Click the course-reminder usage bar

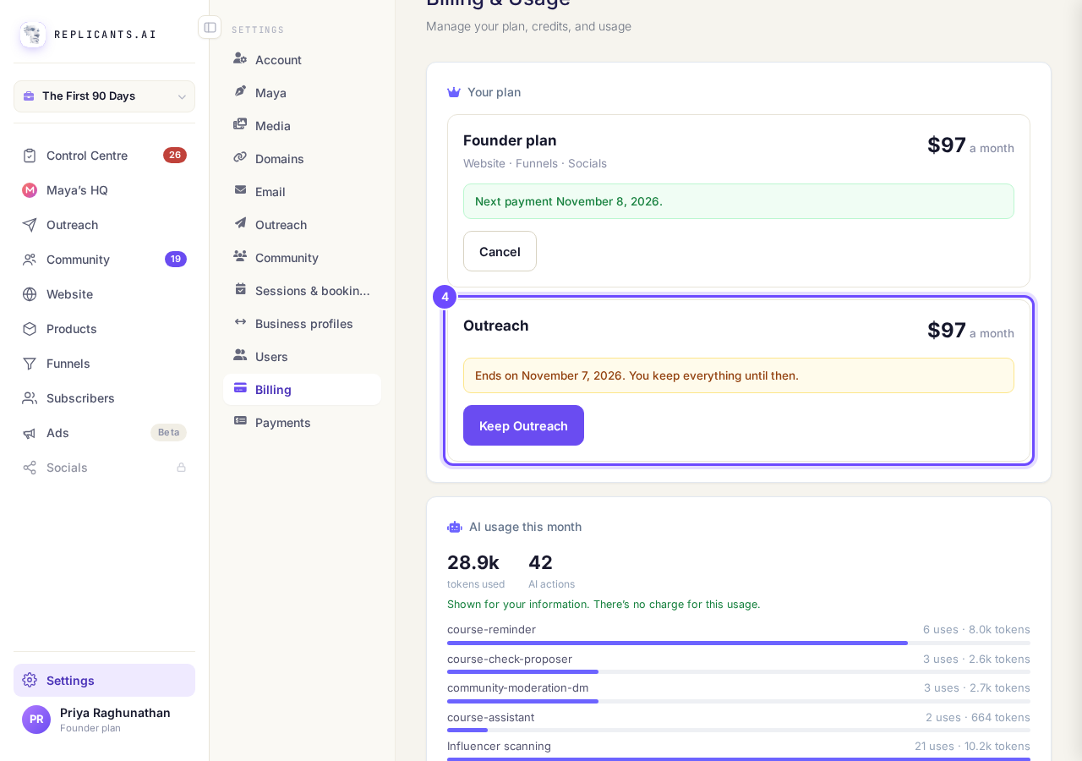(x=739, y=643)
